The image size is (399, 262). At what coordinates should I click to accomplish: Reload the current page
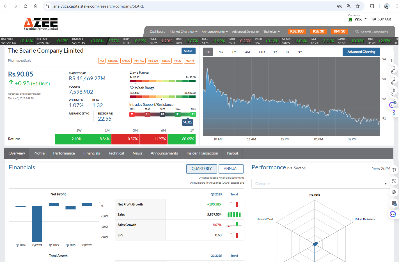[26, 6]
